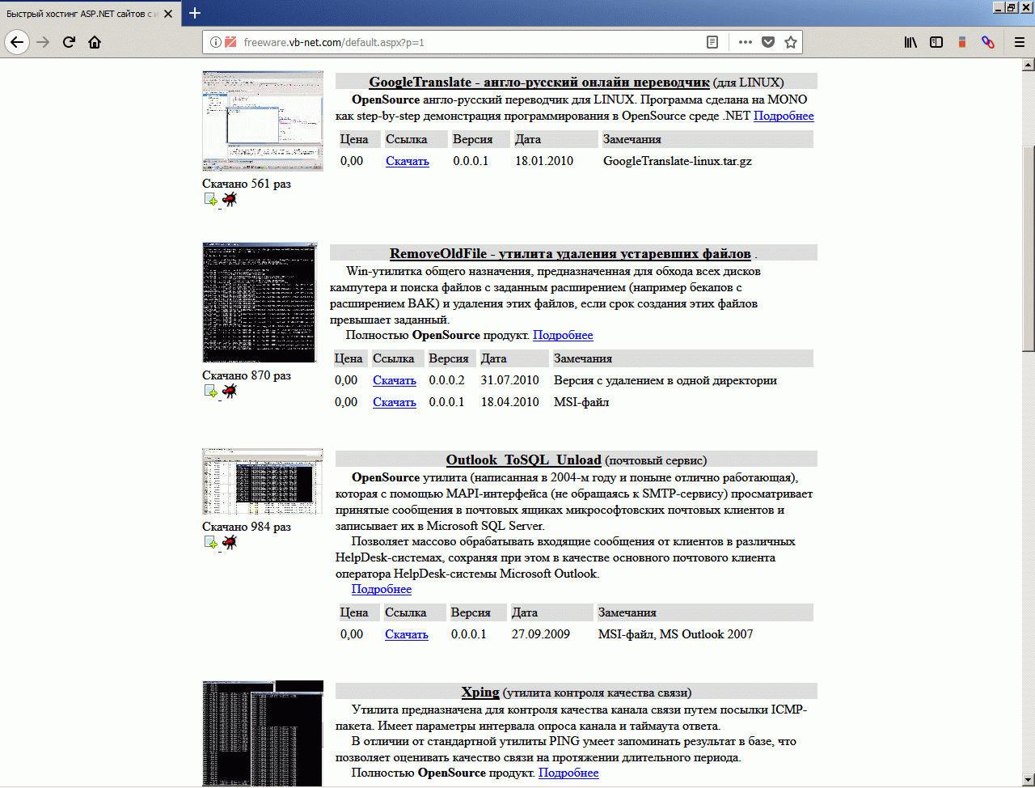Image resolution: width=1035 pixels, height=788 pixels.
Task: Click the vertical page scrollbar thumb
Action: 1028,248
